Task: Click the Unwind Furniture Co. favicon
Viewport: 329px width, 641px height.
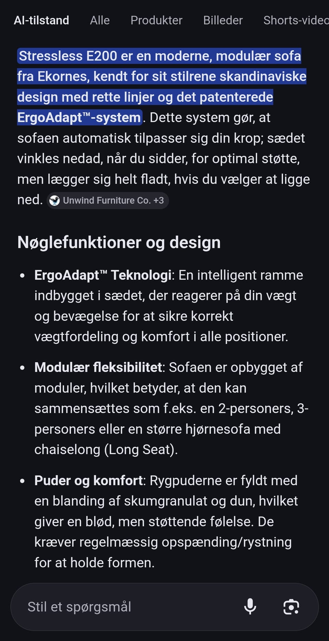Action: 54,201
